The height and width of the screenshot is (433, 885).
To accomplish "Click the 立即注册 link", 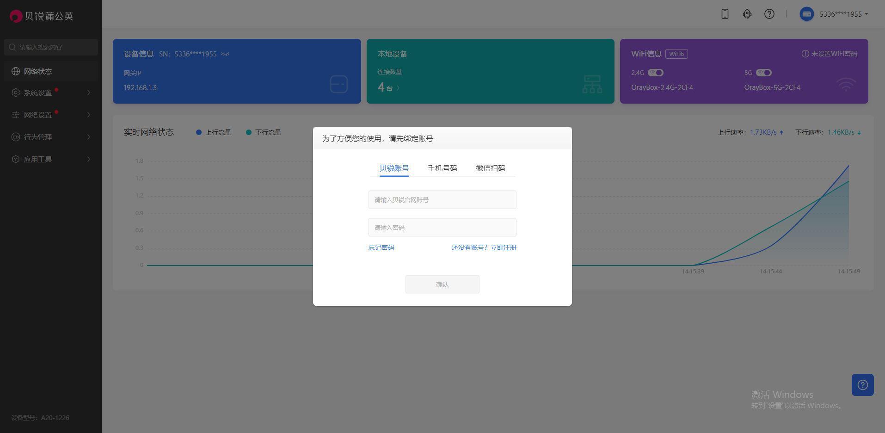I will pyautogui.click(x=503, y=247).
